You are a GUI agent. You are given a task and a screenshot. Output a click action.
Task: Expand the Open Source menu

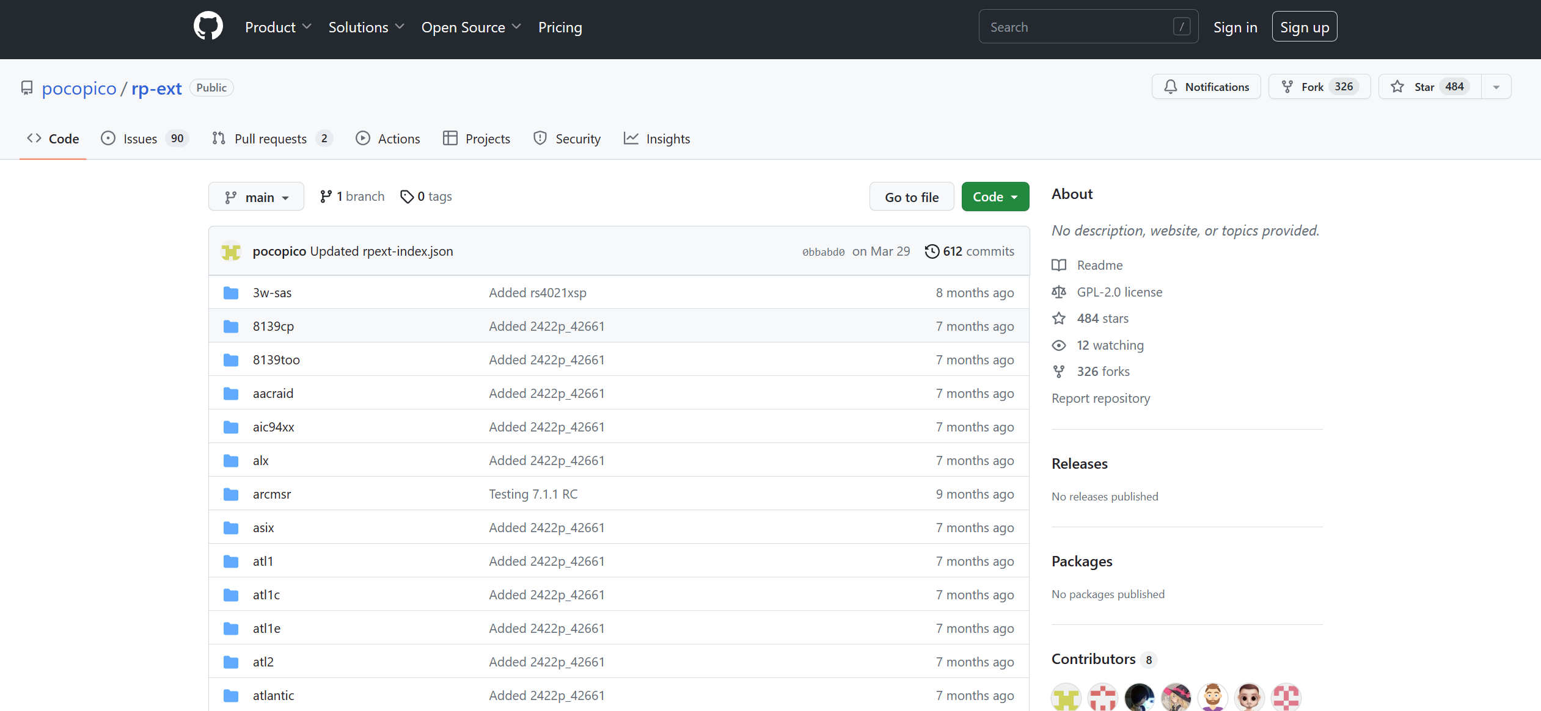coord(471,27)
